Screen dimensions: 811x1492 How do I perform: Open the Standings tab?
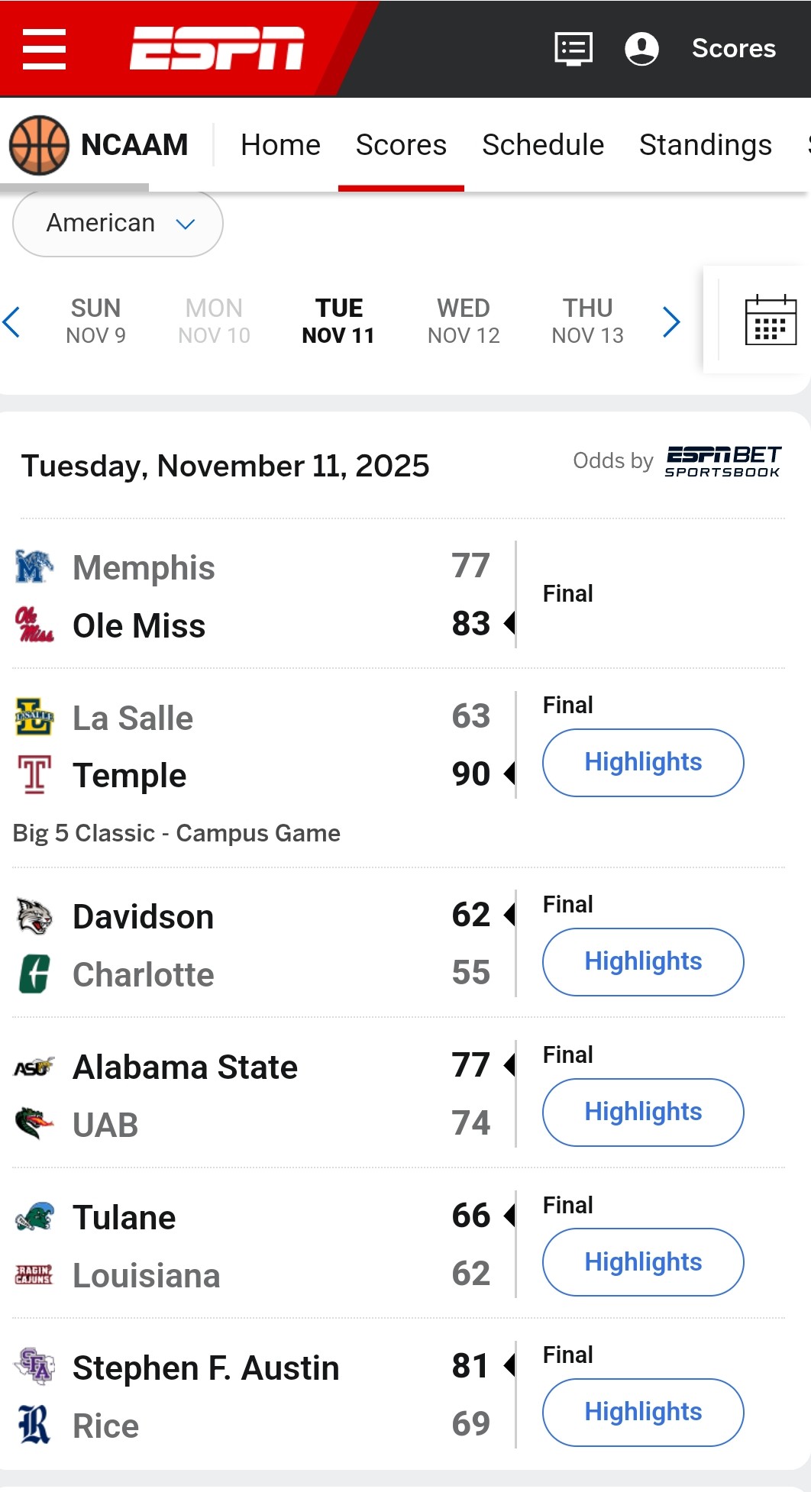pos(705,145)
